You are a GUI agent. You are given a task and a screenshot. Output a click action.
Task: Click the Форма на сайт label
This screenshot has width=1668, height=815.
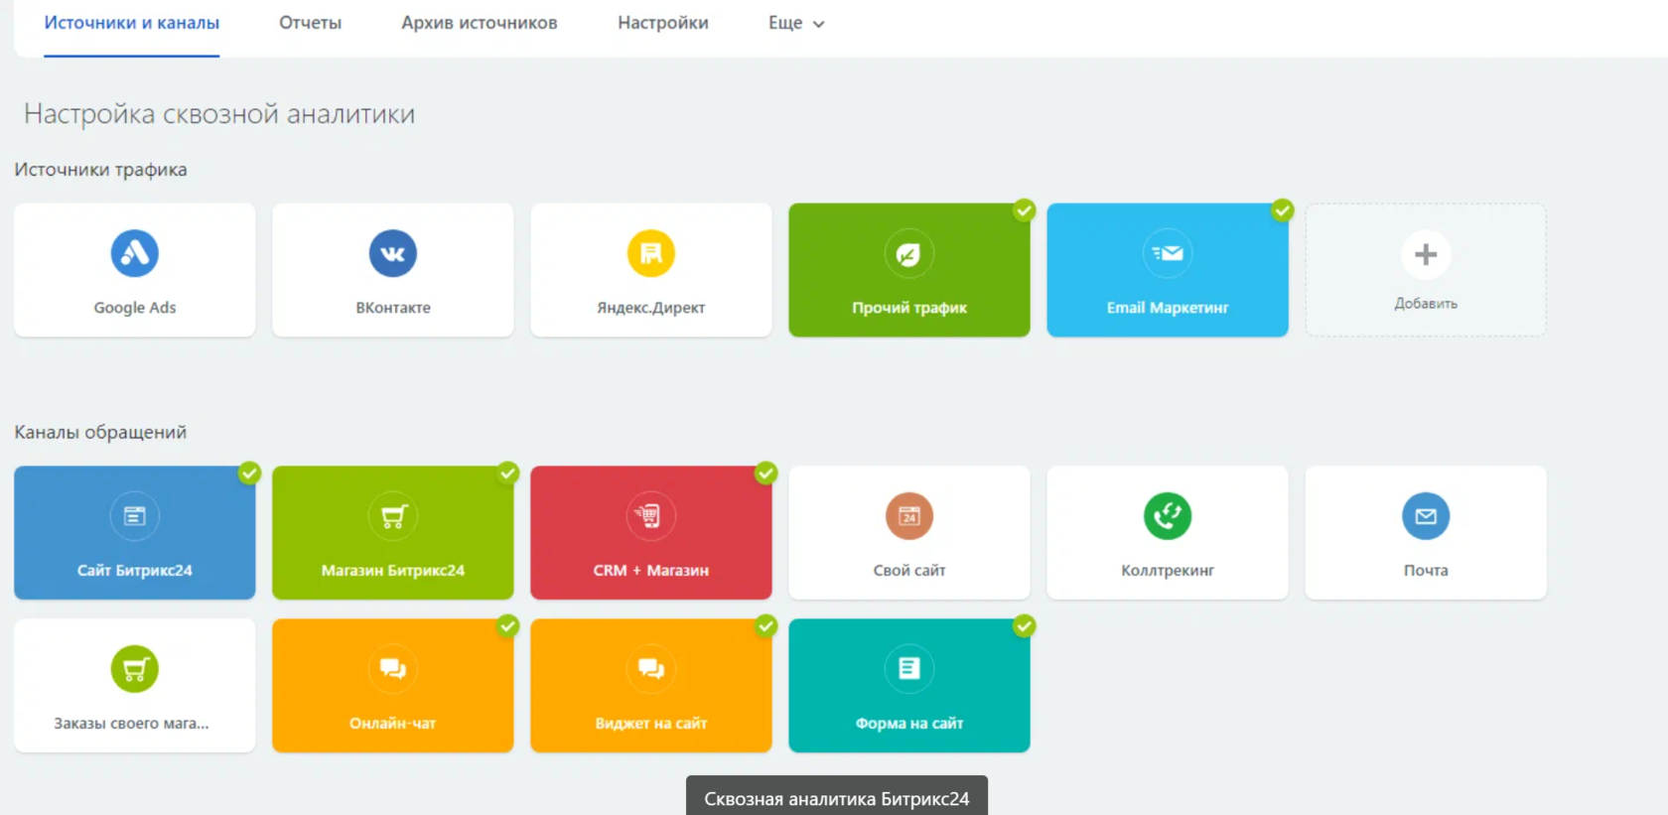click(x=909, y=724)
